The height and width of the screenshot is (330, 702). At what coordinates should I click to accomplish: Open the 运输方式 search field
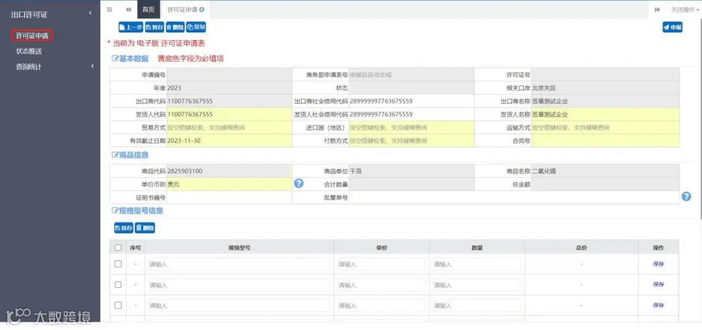(x=605, y=128)
